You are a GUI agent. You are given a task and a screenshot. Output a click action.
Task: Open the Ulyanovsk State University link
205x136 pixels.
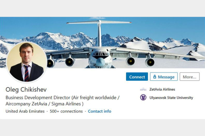tap(171, 98)
